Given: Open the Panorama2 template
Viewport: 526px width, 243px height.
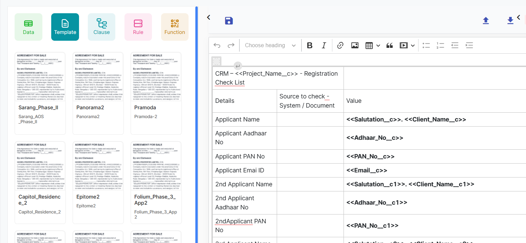Looking at the screenshot, I should click(x=98, y=93).
